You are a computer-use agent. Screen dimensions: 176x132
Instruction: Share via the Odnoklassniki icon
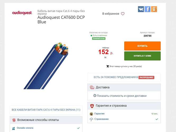154,9
